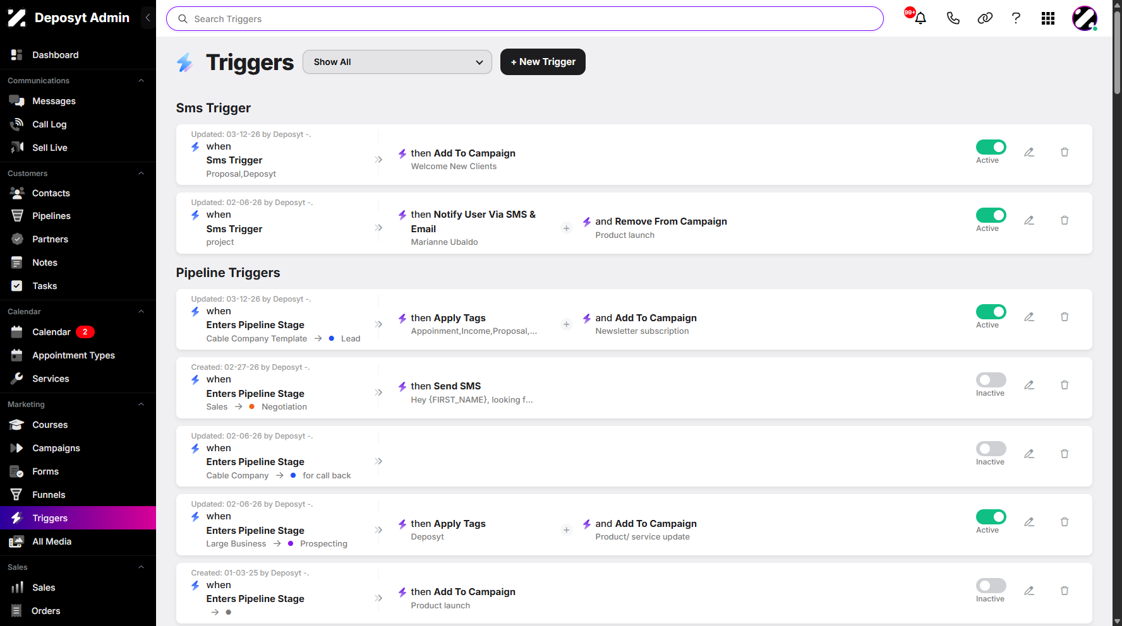Viewport: 1122px width, 626px height.
Task: Collapse the Customers sidebar section
Action: point(142,174)
